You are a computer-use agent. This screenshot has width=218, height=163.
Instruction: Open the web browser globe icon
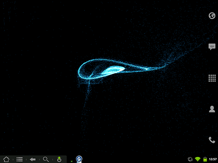click(x=212, y=16)
